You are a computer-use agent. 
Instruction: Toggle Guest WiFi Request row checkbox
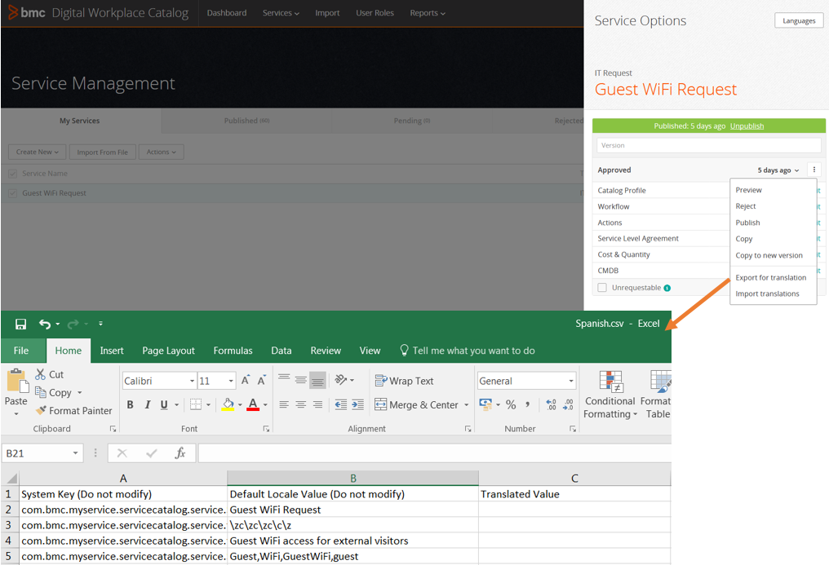13,193
